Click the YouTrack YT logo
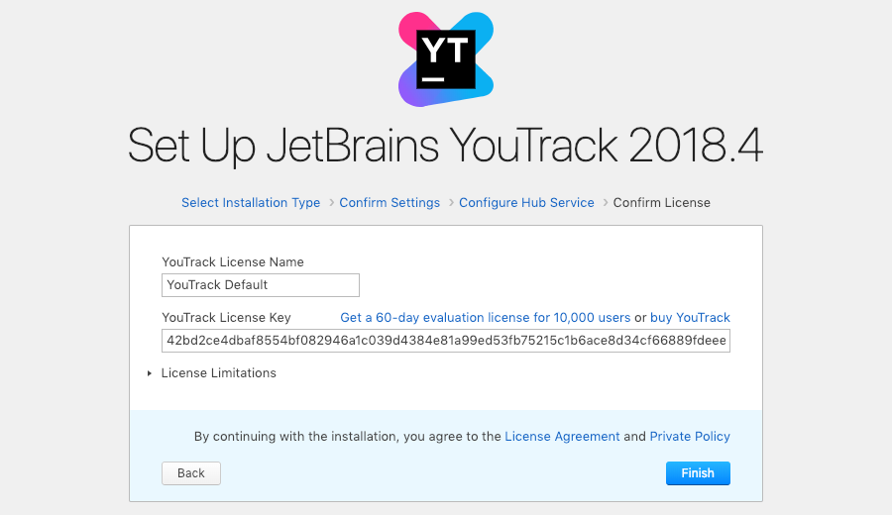This screenshot has height=515, width=892. coord(445,58)
